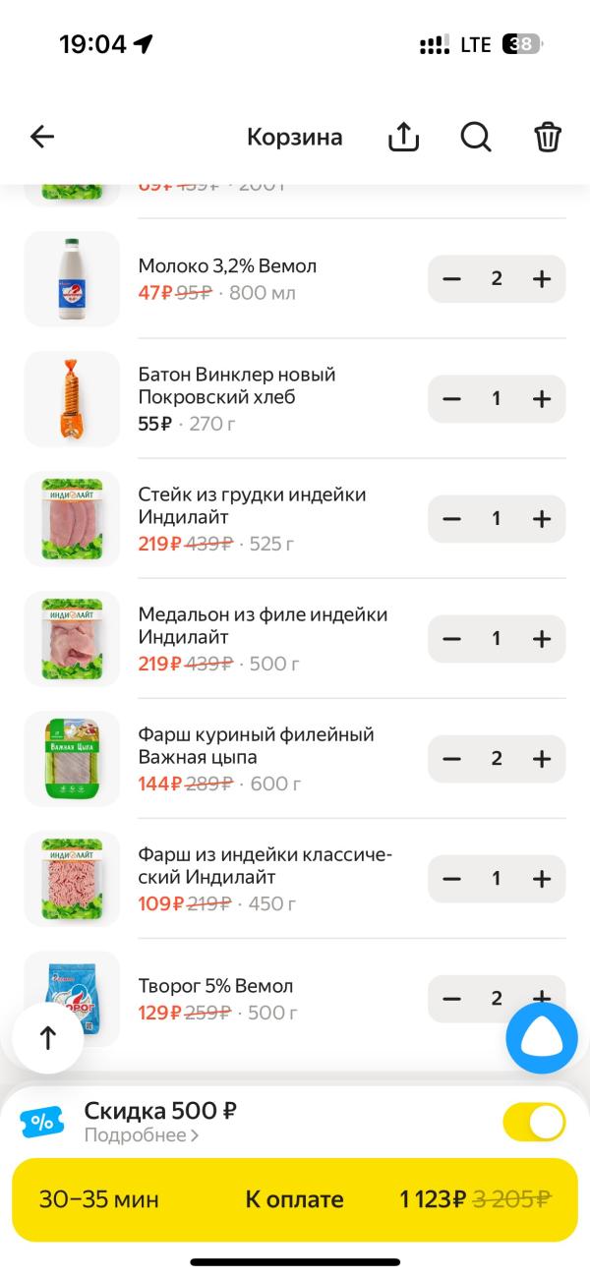The image size is (590, 1278).
Task: Decrease Молоко 3,2% Вемол quantity
Action: 451,279
